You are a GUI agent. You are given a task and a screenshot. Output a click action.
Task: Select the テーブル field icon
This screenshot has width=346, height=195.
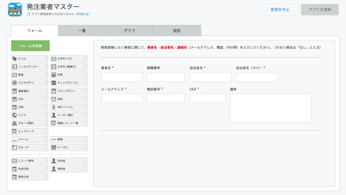coord(54,148)
